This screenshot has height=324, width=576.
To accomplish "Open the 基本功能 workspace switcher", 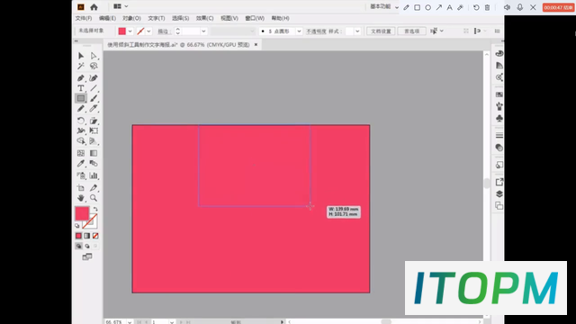I will (x=384, y=6).
